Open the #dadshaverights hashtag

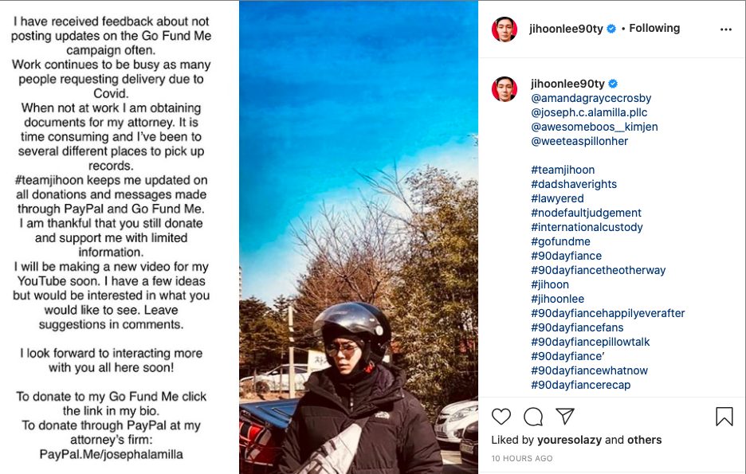click(572, 184)
